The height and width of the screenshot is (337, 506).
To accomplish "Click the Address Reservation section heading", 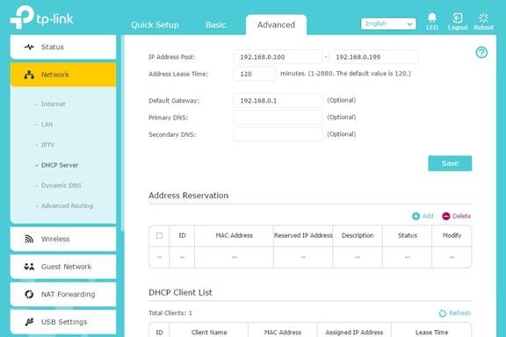I will 189,196.
